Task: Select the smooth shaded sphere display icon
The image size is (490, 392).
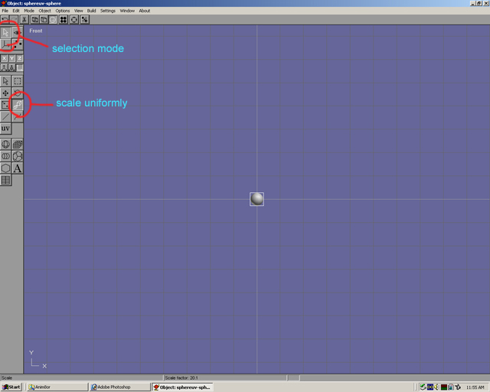Action: click(x=53, y=20)
